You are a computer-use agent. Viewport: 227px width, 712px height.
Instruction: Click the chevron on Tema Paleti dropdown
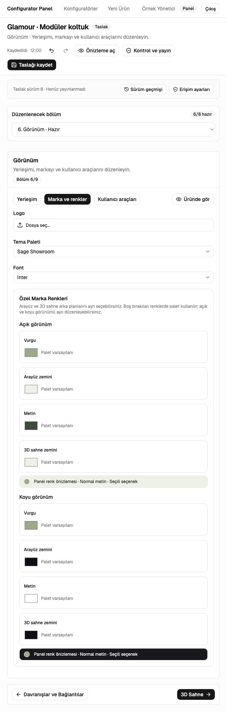[208, 252]
